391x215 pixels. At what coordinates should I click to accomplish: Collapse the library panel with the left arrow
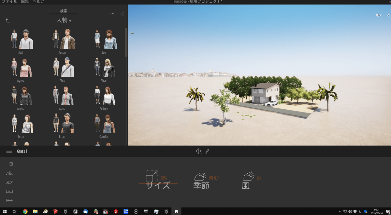coord(122,14)
